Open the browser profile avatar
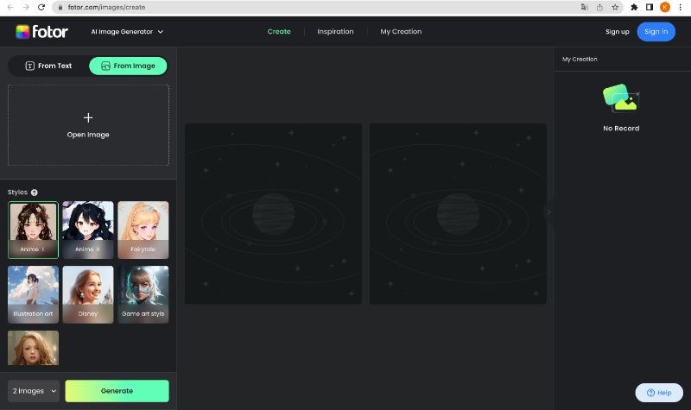 (665, 7)
